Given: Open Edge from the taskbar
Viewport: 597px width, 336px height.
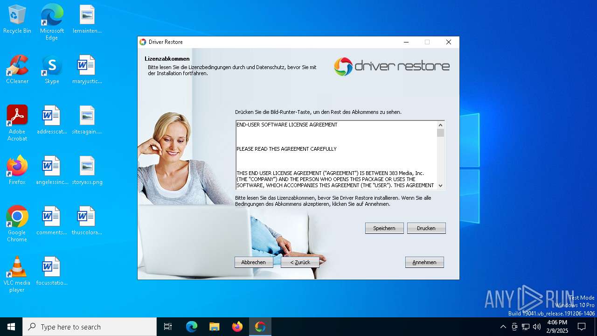Looking at the screenshot, I should [192, 327].
